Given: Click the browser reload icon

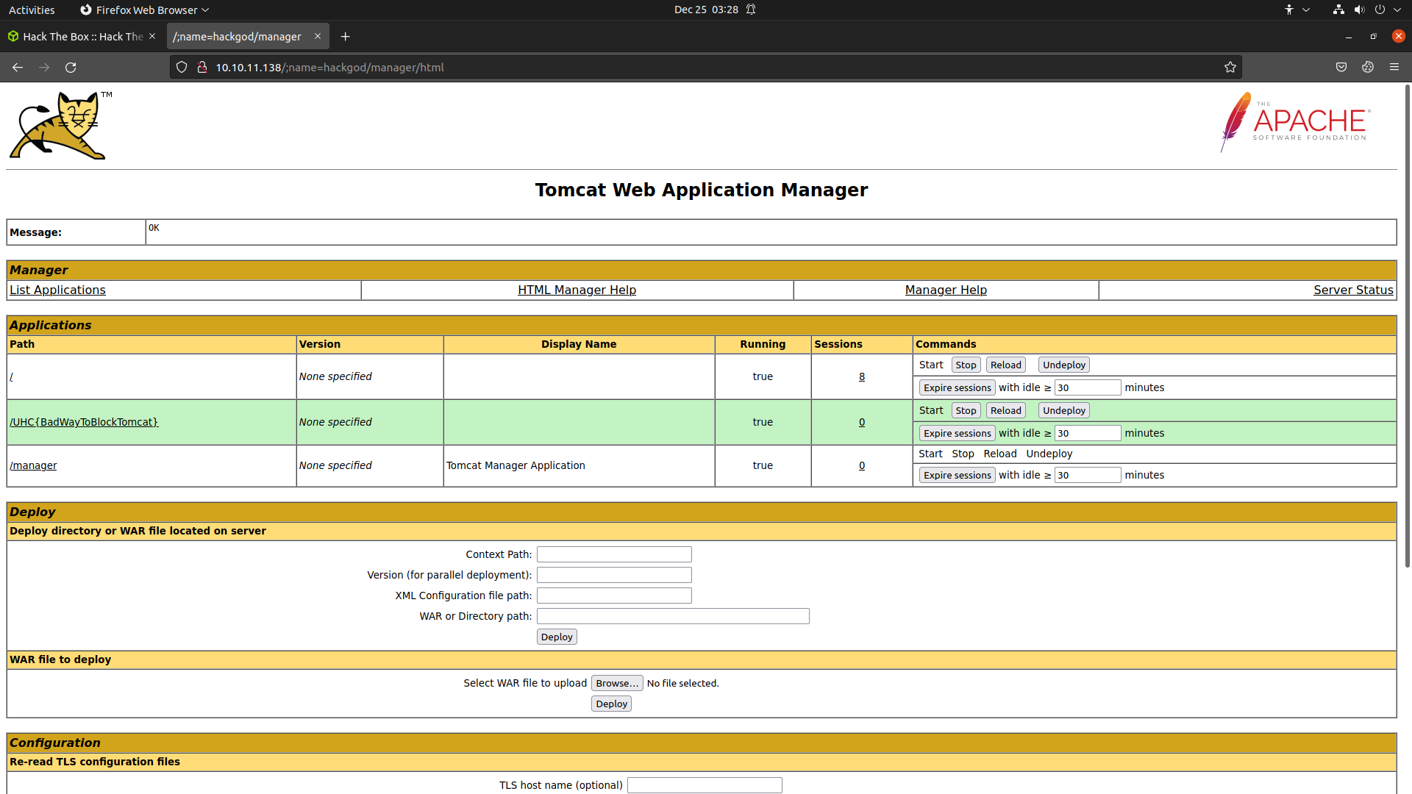Looking at the screenshot, I should click(71, 68).
